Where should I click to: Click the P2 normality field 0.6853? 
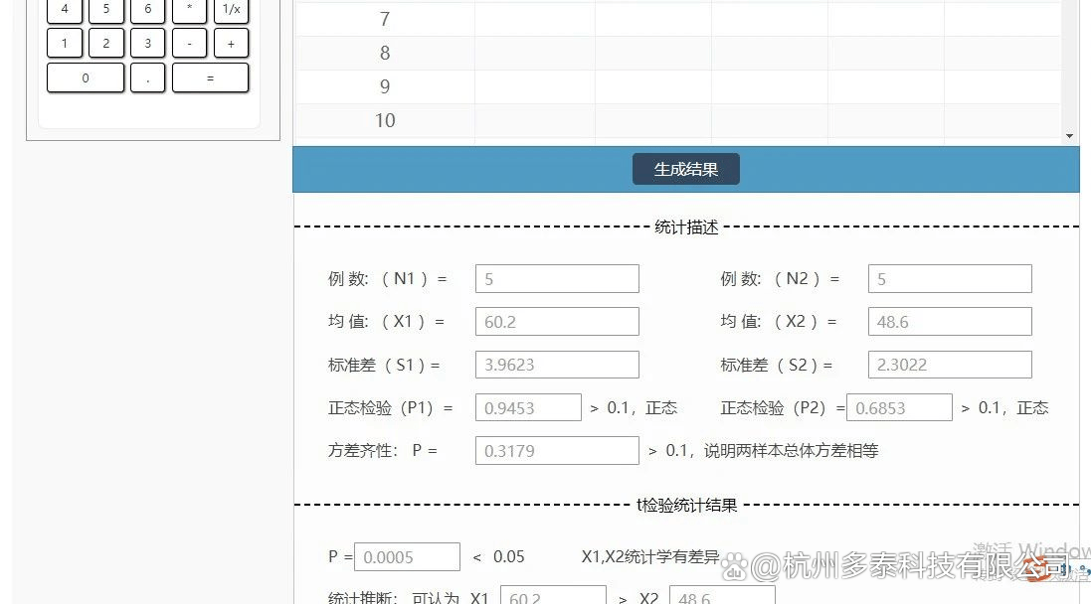[x=899, y=407]
